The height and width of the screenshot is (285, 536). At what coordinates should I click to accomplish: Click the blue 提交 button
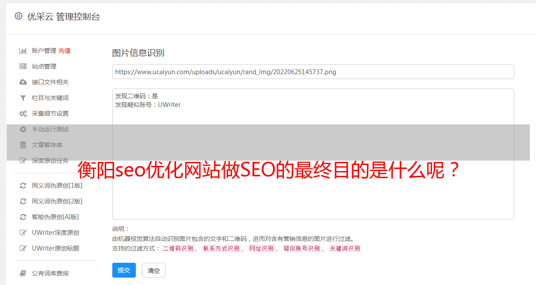[124, 270]
